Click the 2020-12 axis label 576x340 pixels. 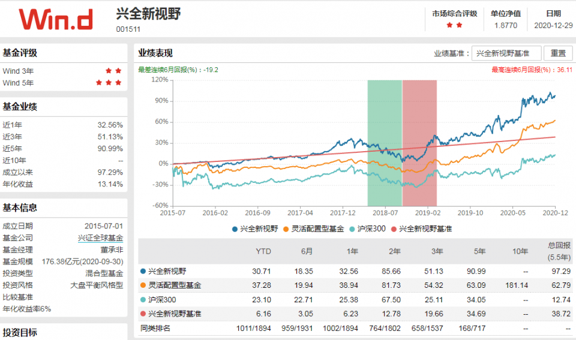click(556, 213)
